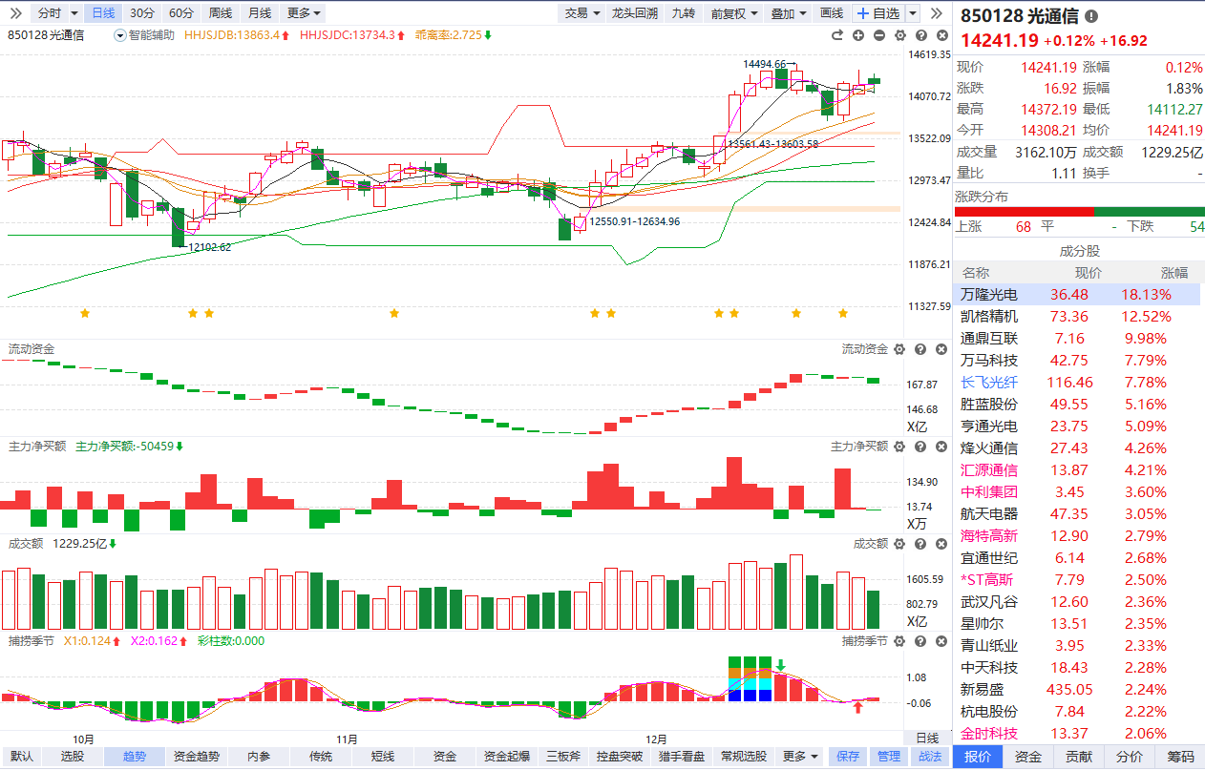The image size is (1205, 770).
Task: Switch to the 资金趋势 indicator tab
Action: point(196,757)
